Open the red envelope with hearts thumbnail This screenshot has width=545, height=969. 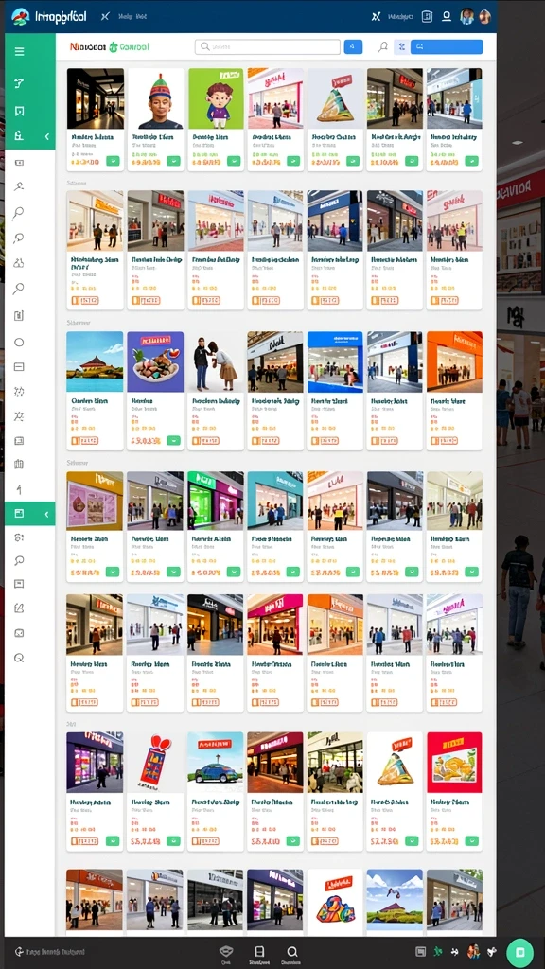coord(156,763)
